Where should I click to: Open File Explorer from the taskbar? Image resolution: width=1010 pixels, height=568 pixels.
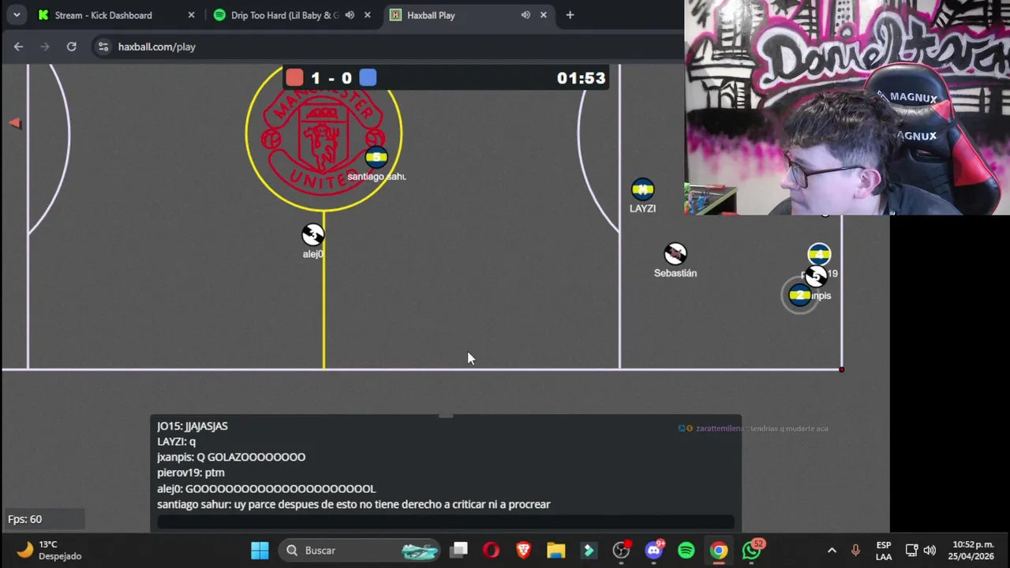(555, 550)
